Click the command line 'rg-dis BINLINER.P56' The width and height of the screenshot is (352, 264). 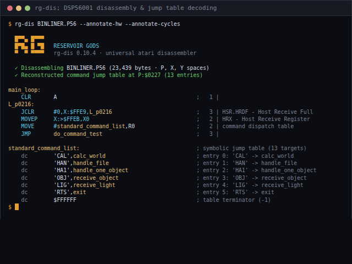46,24
